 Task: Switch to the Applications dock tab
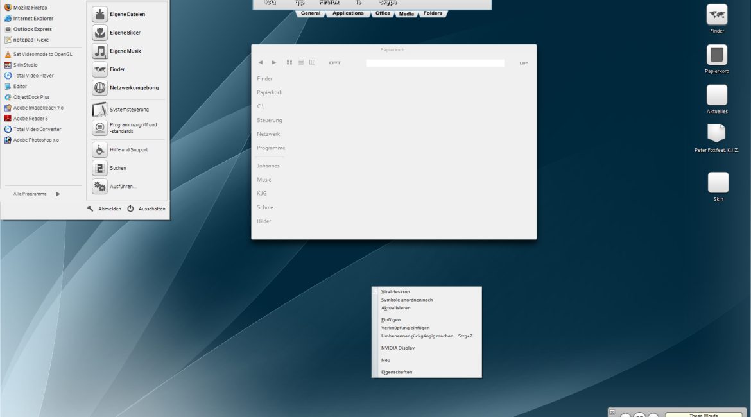(348, 13)
